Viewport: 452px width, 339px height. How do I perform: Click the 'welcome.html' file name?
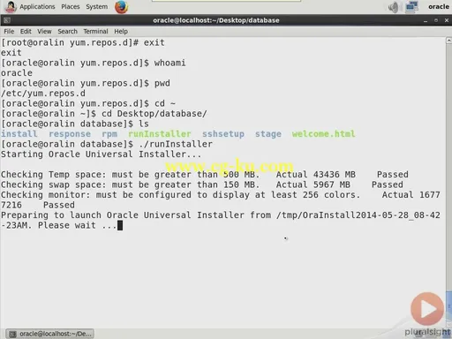323,134
